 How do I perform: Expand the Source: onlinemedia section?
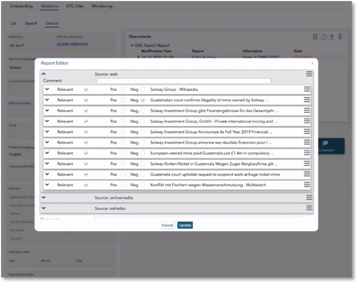44,197
